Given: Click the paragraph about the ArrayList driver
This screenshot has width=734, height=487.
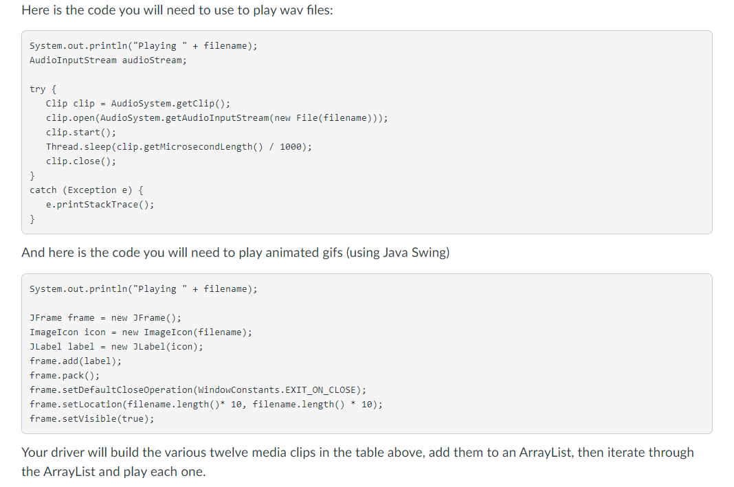Looking at the screenshot, I should 357,462.
